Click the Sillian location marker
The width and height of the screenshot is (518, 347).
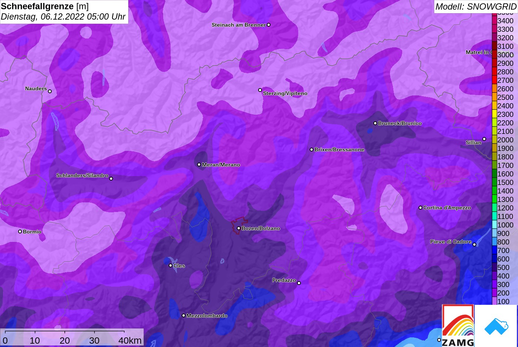[x=484, y=139]
